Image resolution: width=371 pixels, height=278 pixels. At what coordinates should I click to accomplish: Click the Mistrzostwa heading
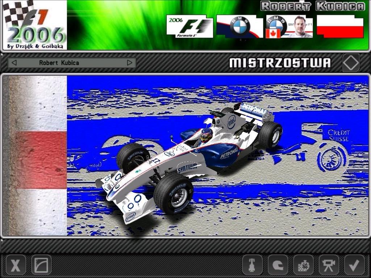[x=280, y=63]
